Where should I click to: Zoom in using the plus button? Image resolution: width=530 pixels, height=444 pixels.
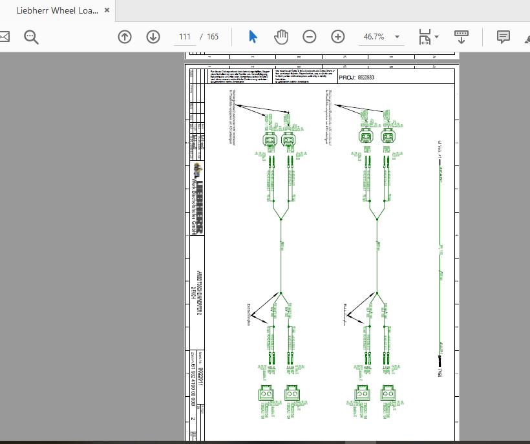click(x=338, y=37)
